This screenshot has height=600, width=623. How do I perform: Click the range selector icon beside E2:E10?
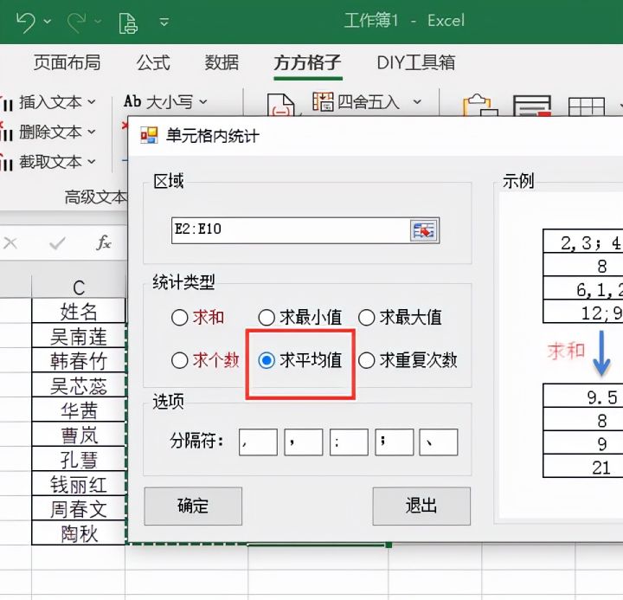(424, 230)
